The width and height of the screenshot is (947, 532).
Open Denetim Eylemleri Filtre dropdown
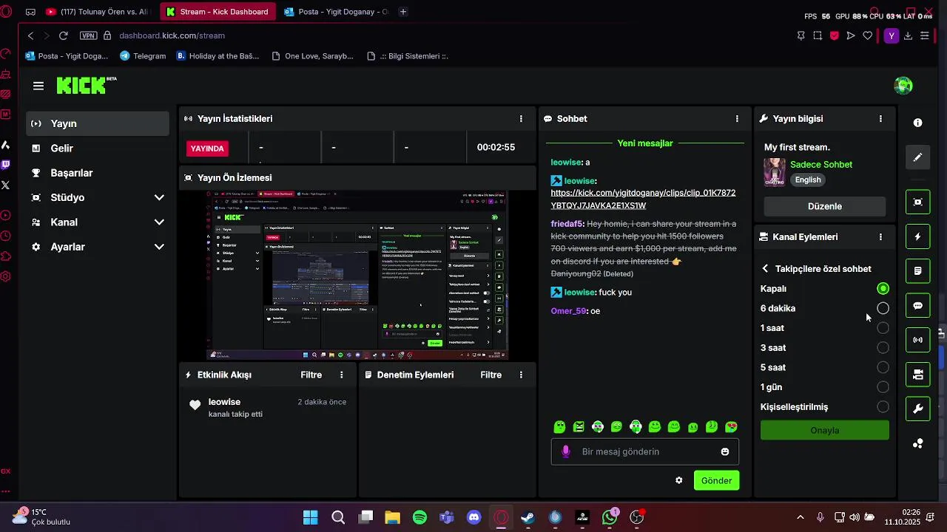(491, 375)
